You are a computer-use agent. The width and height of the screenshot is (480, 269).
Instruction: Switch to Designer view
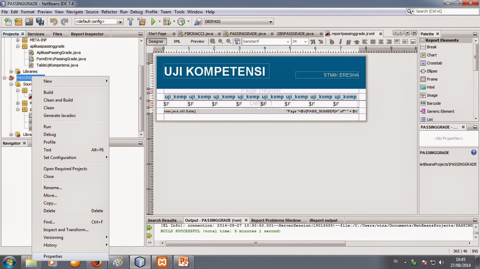click(156, 41)
